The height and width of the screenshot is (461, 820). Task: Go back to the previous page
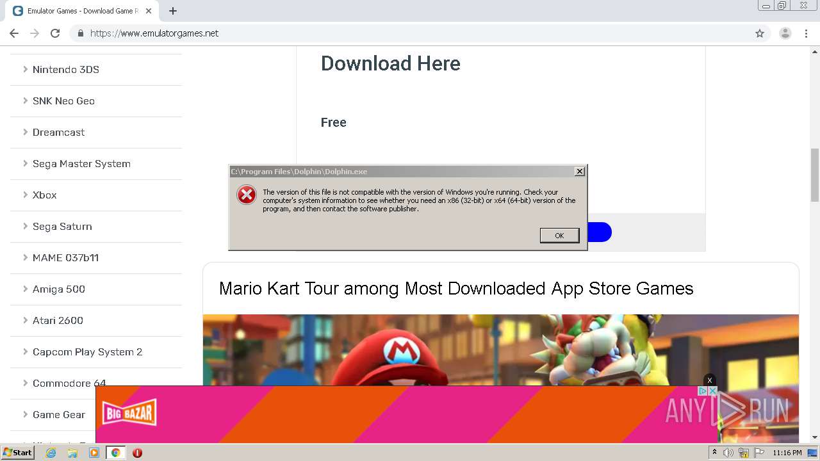point(14,33)
